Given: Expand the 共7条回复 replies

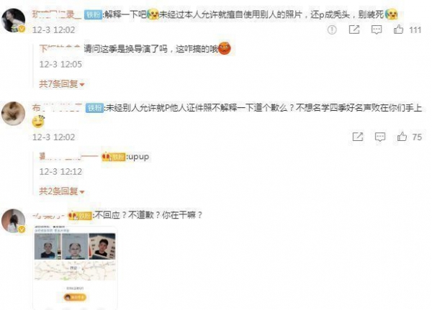Looking at the screenshot, I should tap(62, 84).
